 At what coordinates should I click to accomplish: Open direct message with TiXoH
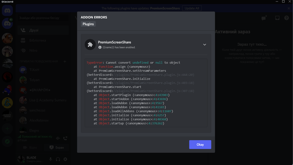pyautogui.click(x=43, y=70)
